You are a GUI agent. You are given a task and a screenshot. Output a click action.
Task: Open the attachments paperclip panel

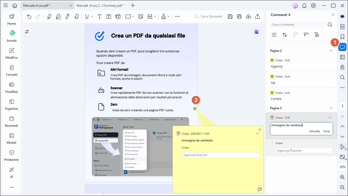[342, 67]
